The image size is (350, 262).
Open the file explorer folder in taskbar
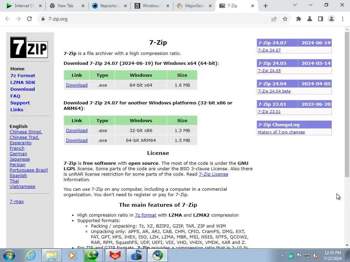[x=51, y=255]
